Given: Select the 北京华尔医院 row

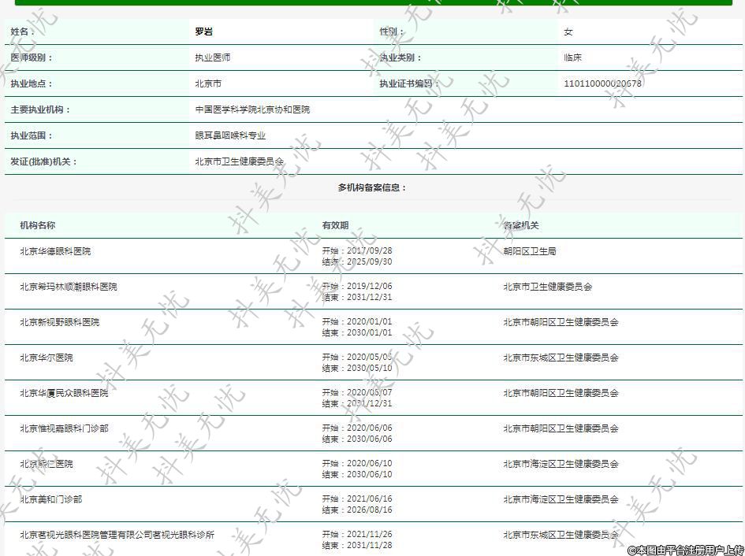Looking at the screenshot, I should point(47,358).
